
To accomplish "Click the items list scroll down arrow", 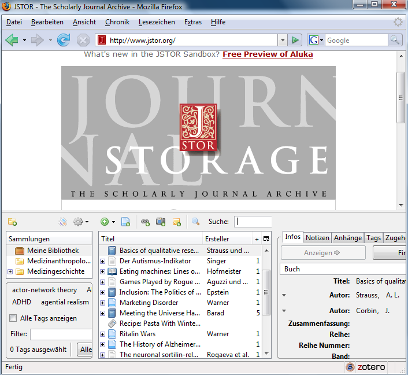I will (x=266, y=354).
